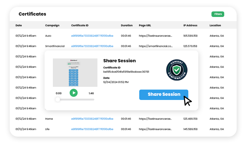This screenshot has width=246, height=147.
Task: Select IP address 105.589.158
Action: point(190,36)
